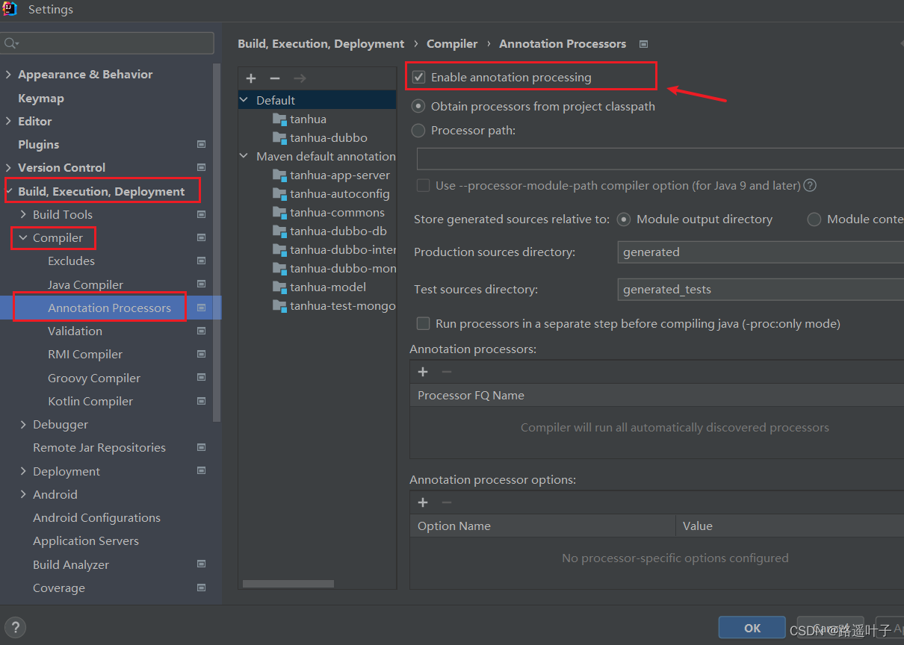Click the help question mark button

point(15,628)
